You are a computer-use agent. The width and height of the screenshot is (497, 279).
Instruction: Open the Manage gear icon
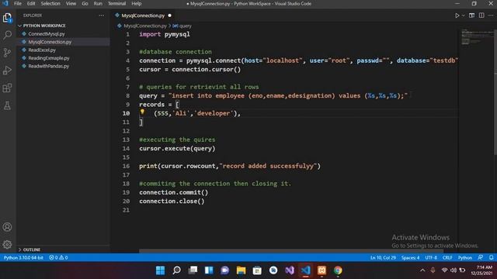point(7,244)
